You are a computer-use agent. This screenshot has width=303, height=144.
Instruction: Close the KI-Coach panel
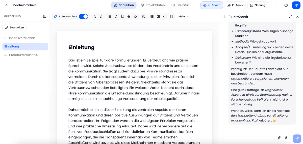(x=297, y=17)
